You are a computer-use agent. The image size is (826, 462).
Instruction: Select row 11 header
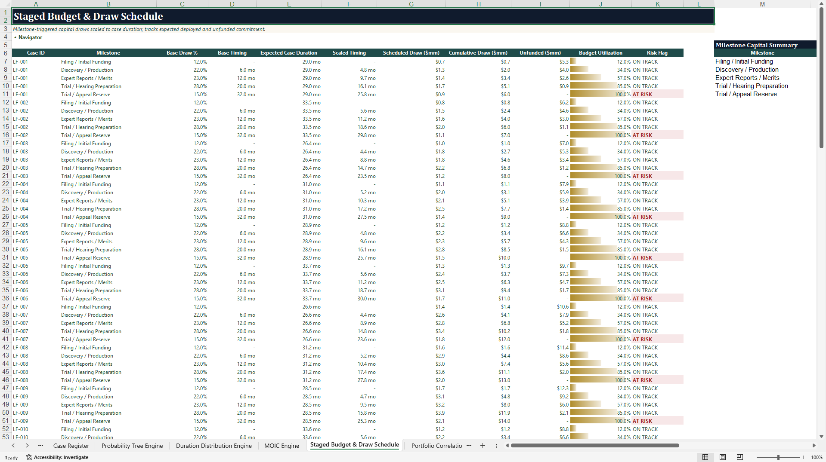6,94
